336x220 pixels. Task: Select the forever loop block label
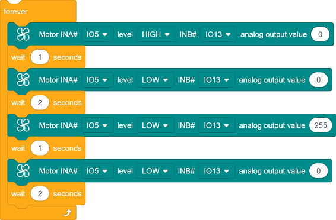tap(15, 11)
